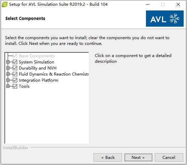Select the System Simulation component label

point(37,62)
